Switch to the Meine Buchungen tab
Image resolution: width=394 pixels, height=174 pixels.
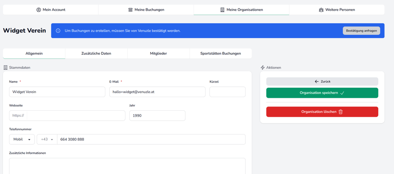coord(146,10)
